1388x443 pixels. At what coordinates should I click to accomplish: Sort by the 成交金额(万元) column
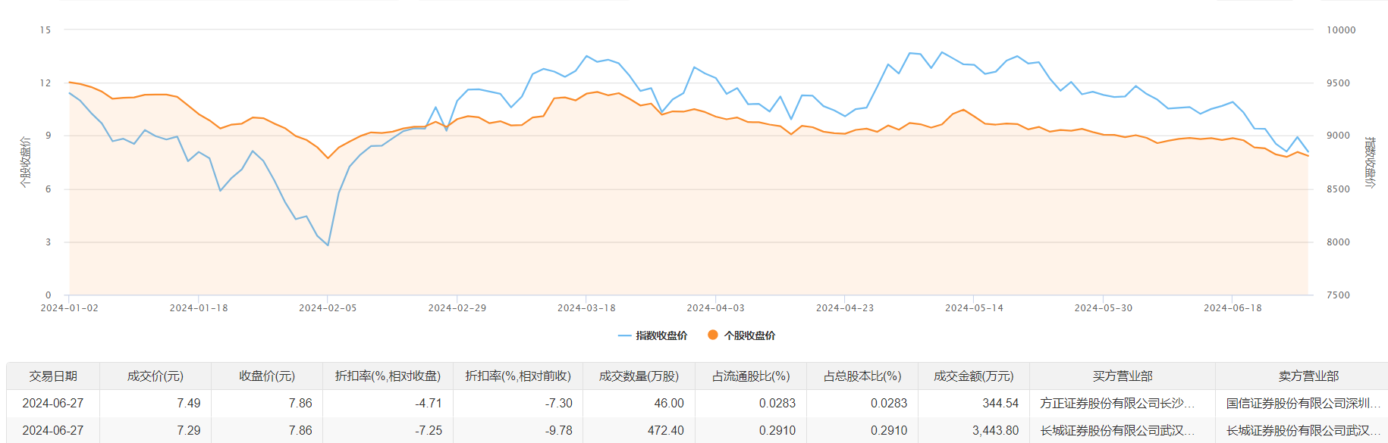point(974,376)
